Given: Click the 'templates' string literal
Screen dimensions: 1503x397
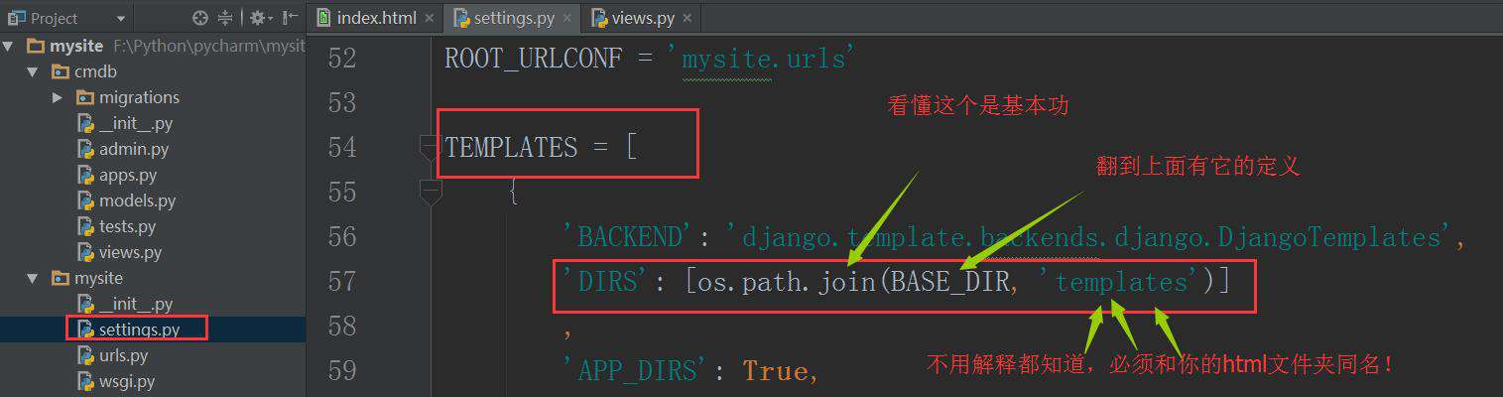Looking at the screenshot, I should point(1121,282).
